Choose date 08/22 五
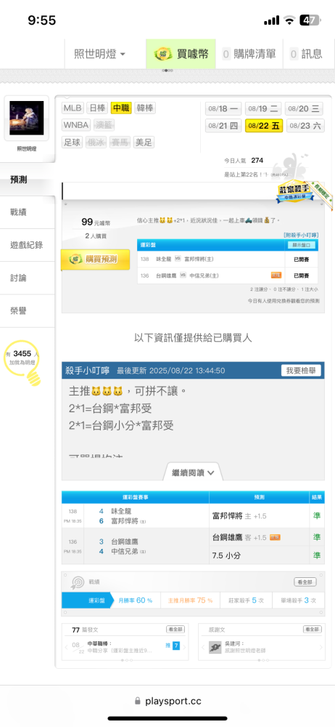The image size is (335, 727). (264, 126)
